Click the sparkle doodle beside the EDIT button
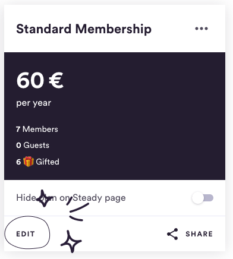 coord(71,242)
